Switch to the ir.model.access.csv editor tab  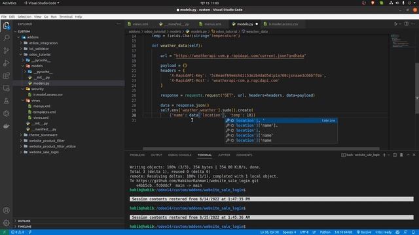283,24
